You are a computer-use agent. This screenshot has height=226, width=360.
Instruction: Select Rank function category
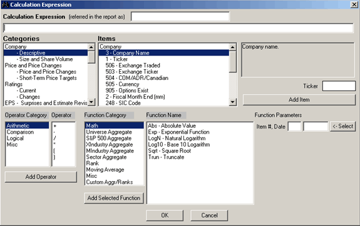coord(93,164)
